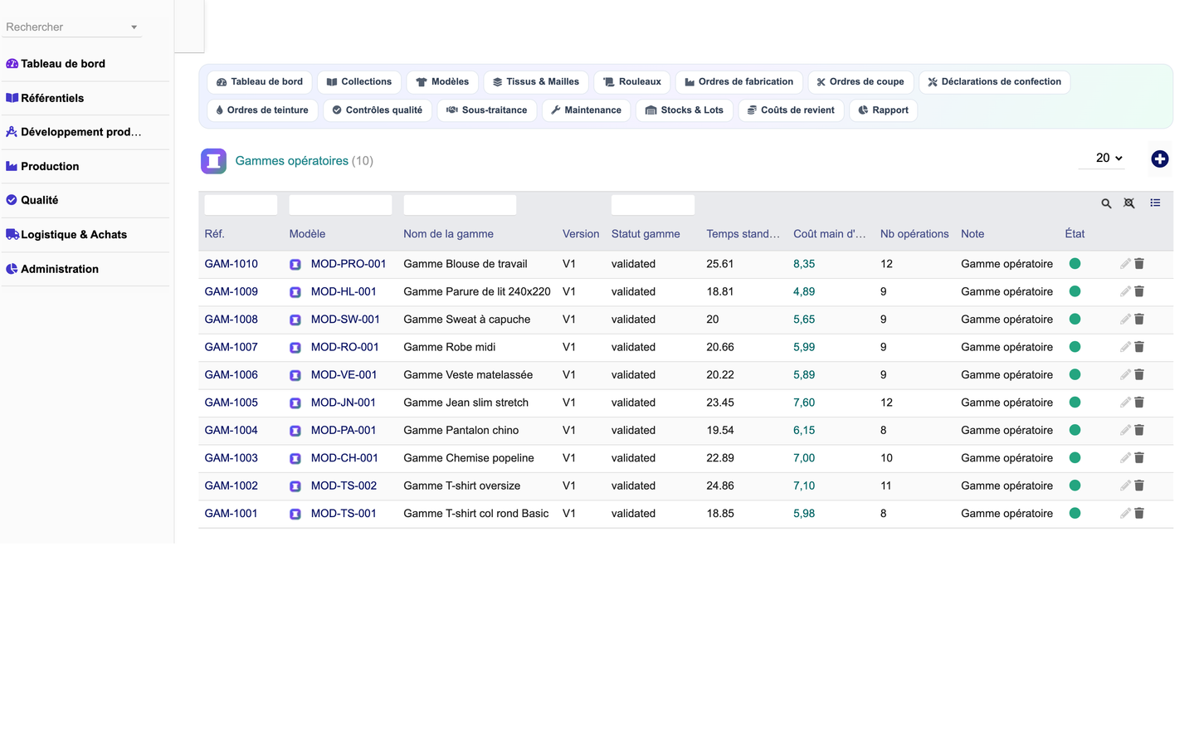
Task: Open the page size dropdown showing 20
Action: click(x=1102, y=158)
